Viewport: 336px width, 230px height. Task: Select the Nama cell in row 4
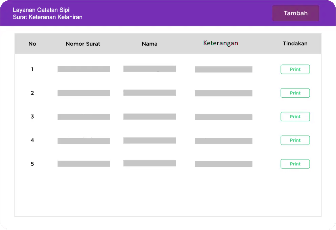pos(149,140)
